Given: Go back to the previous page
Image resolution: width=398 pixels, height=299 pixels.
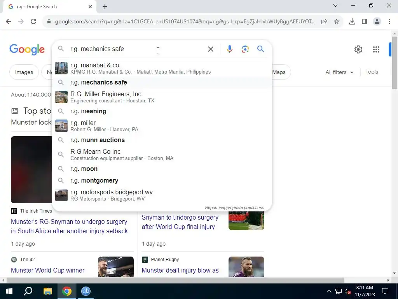Looking at the screenshot, I should 9,22.
